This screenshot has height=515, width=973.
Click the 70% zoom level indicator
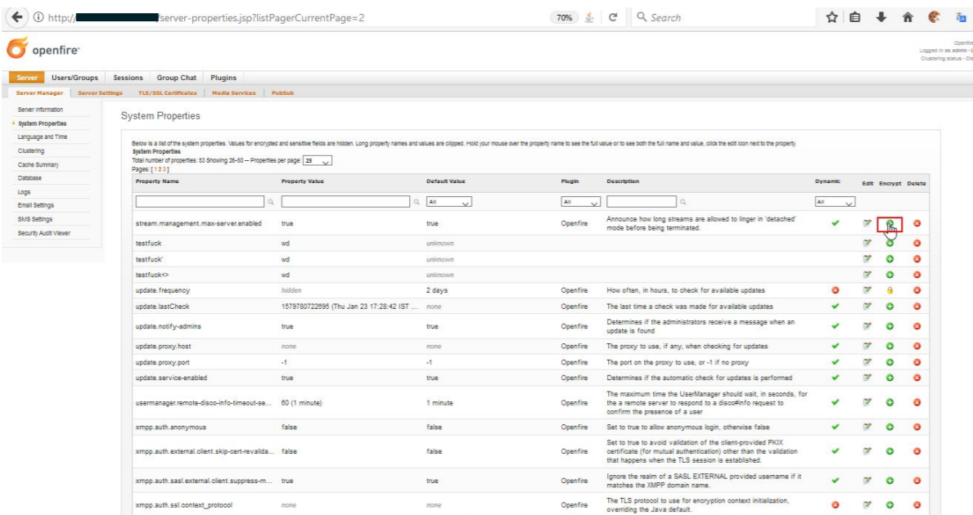pyautogui.click(x=564, y=17)
